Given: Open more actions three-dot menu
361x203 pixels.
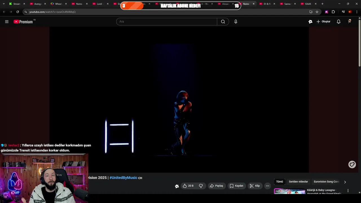Looking at the screenshot, I should point(267,186).
